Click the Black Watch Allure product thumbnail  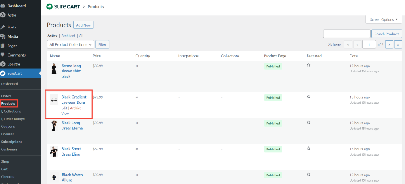54,177
